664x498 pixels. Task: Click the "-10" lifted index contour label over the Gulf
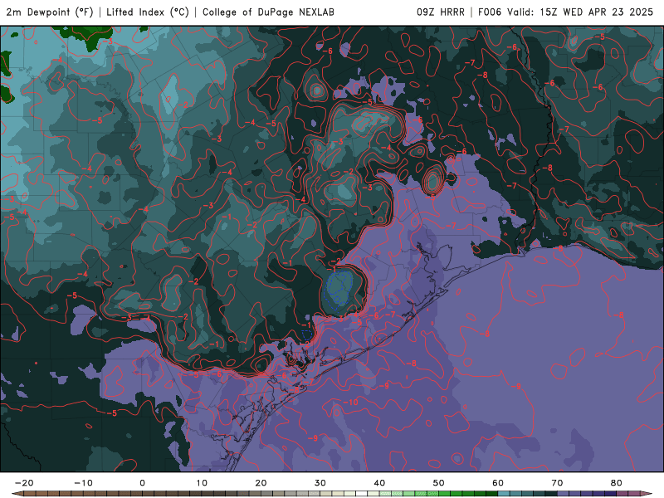pyautogui.click(x=350, y=402)
